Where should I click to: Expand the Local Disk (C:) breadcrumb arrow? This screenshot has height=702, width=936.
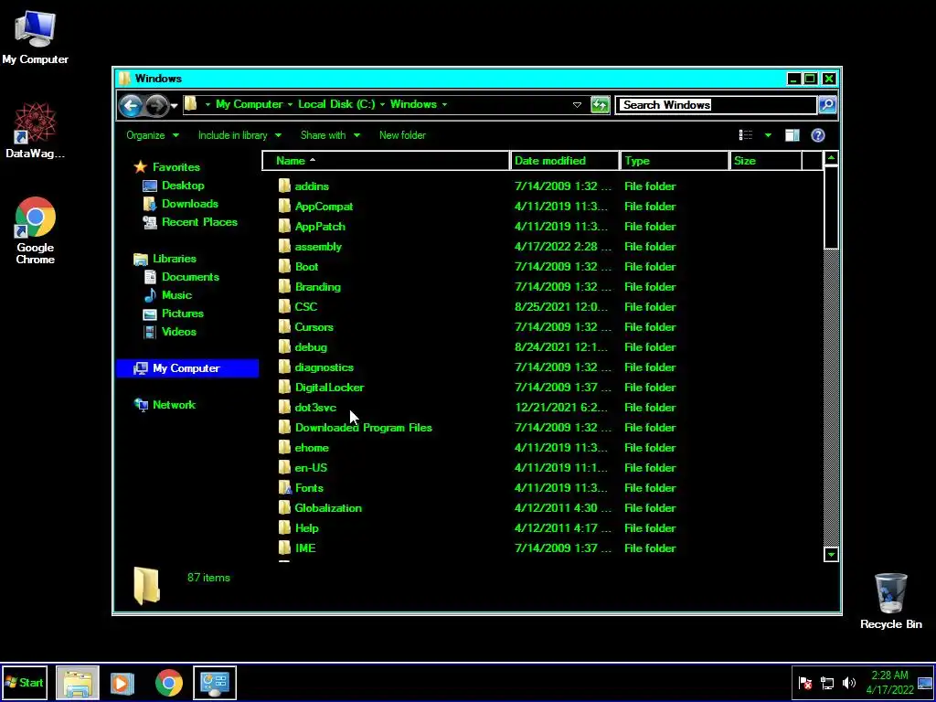(x=382, y=104)
